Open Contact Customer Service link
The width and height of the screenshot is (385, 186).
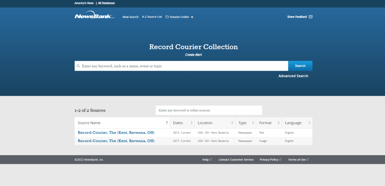[x=236, y=160]
